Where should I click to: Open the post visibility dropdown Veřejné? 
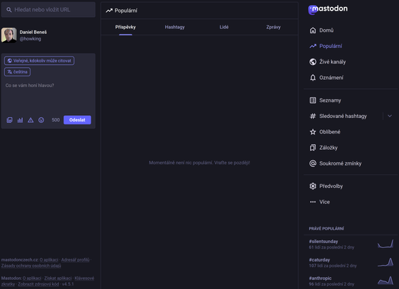pos(39,61)
